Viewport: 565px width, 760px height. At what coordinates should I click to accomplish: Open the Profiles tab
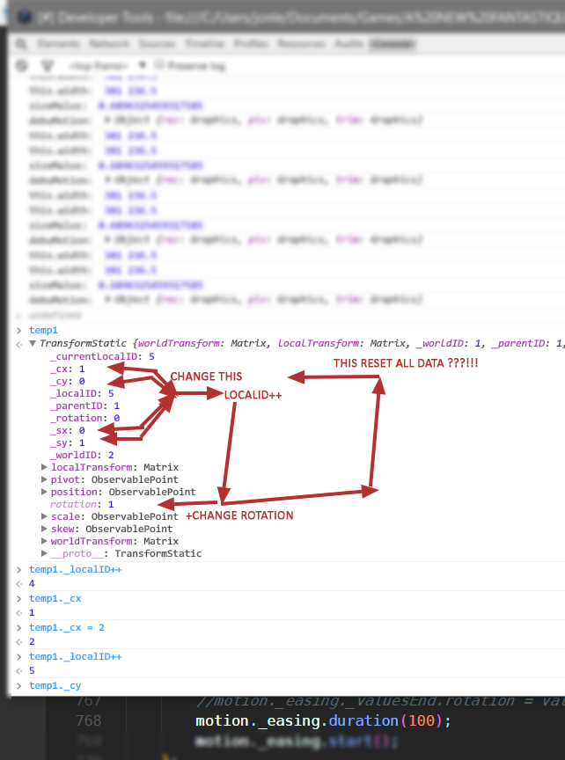[x=251, y=44]
